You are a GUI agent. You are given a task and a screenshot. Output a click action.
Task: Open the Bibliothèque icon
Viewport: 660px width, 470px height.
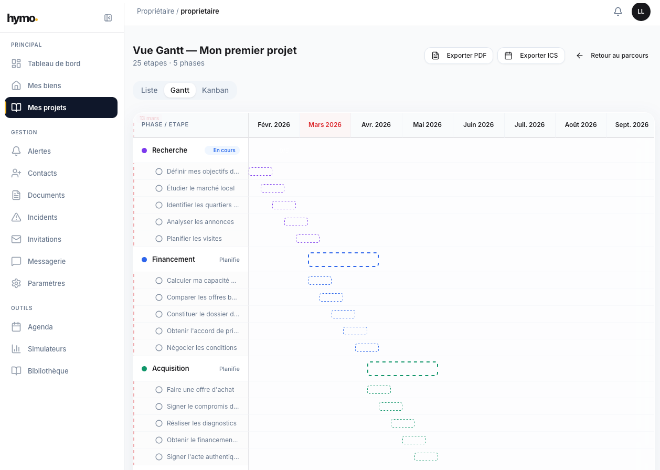(x=16, y=371)
